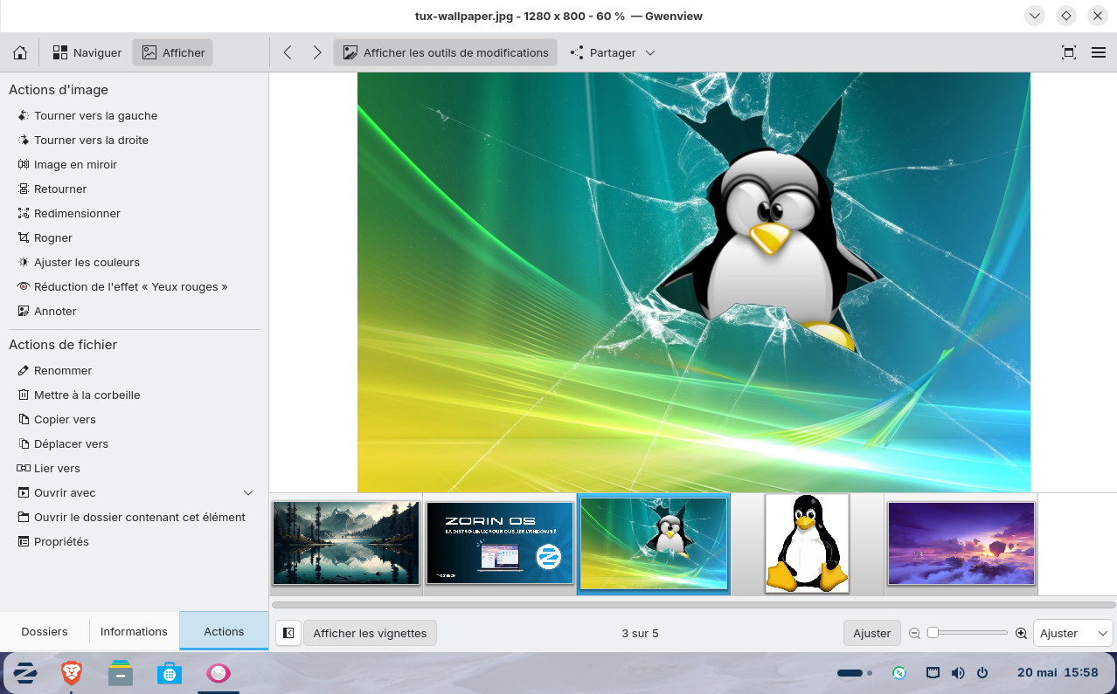Toggle Afficher les outils de modifications
1117x694 pixels.
[x=445, y=52]
